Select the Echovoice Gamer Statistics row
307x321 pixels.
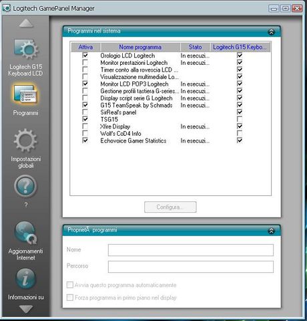[x=171, y=140]
